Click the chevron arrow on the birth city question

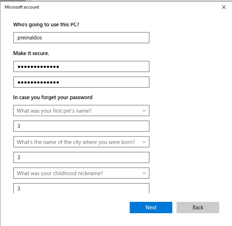point(144,142)
